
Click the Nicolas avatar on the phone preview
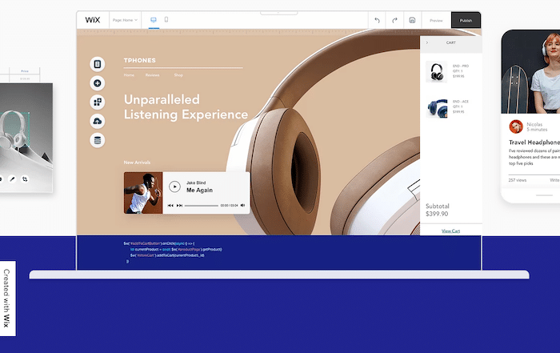point(516,126)
